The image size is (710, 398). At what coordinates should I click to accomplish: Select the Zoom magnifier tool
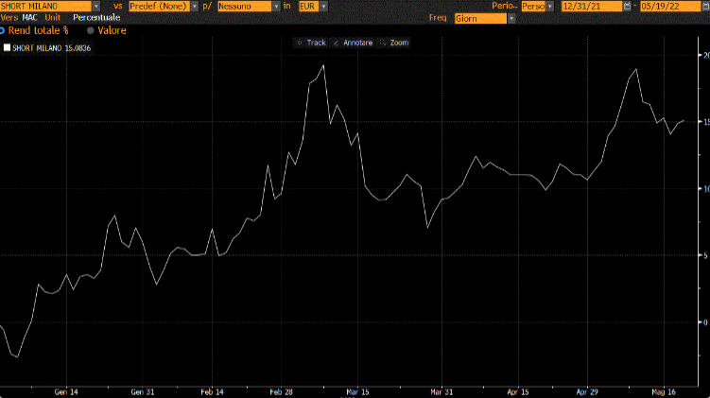pyautogui.click(x=393, y=43)
